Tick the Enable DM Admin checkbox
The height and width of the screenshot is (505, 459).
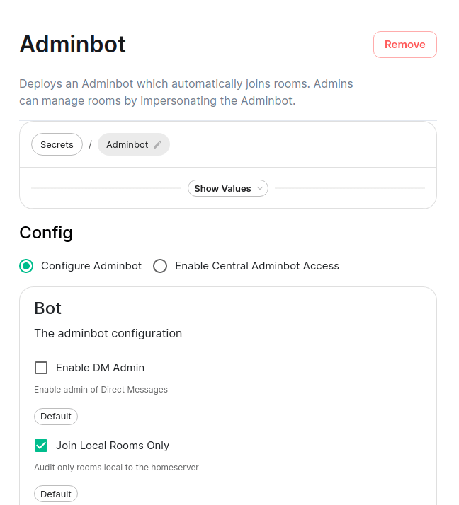[x=41, y=368]
